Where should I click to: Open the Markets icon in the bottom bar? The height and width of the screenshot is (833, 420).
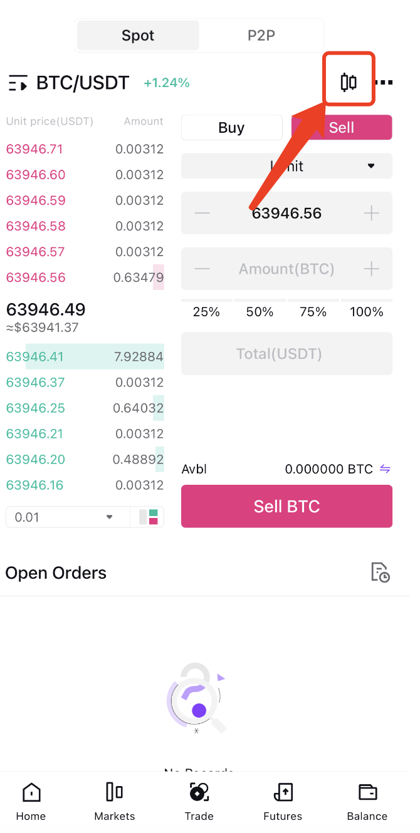pos(114,792)
